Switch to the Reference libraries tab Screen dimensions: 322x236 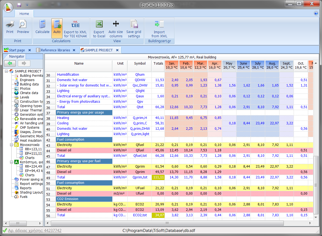[55, 50]
